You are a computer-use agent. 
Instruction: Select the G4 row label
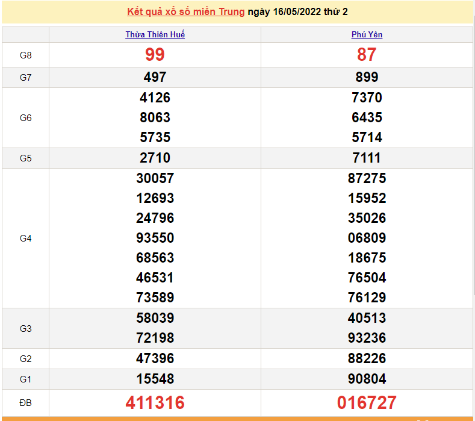point(25,239)
